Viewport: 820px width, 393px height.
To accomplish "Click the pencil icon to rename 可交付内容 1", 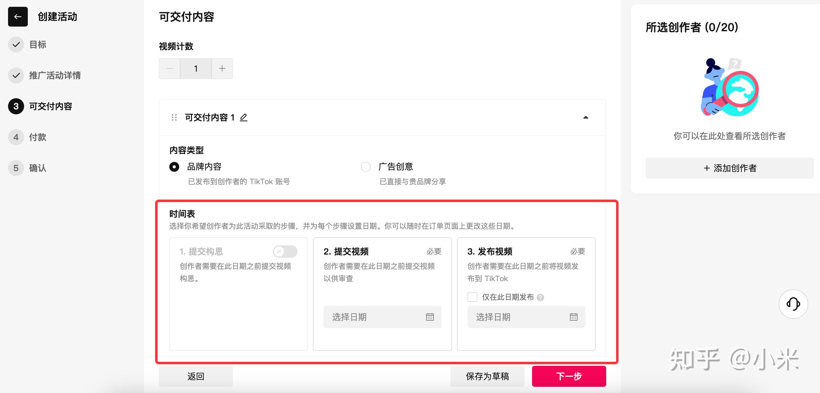I will 243,117.
